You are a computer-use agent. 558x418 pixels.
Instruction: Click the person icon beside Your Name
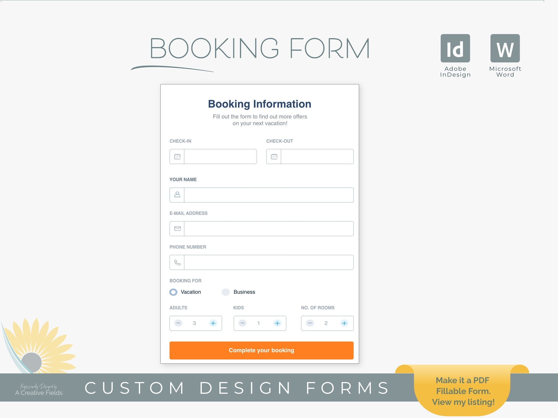tap(177, 195)
